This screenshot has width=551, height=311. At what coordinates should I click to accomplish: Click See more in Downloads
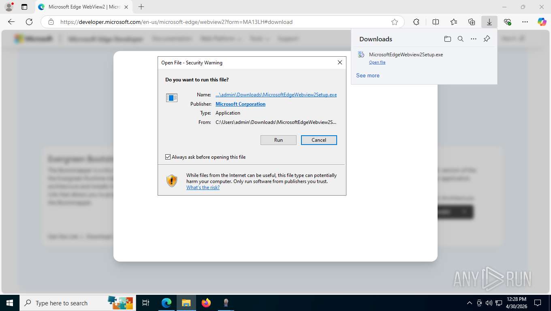368,75
